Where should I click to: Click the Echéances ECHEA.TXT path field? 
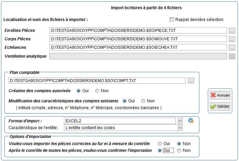pos(138,47)
